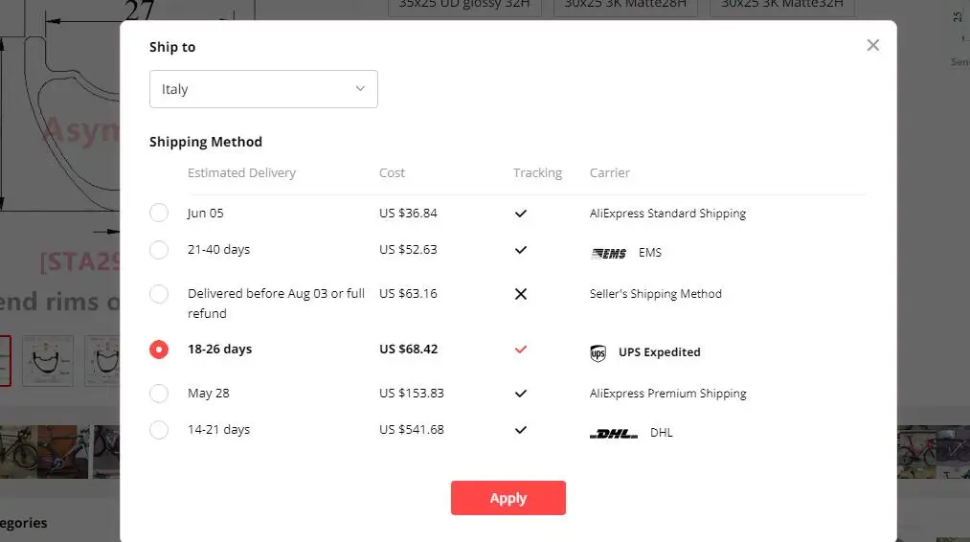The image size is (970, 542).
Task: Choose the EMS 21-40 days radio option
Action: [x=159, y=250]
